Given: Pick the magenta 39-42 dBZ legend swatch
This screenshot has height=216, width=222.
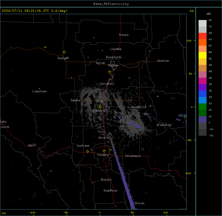Looking at the screenshot, I should (202, 81).
